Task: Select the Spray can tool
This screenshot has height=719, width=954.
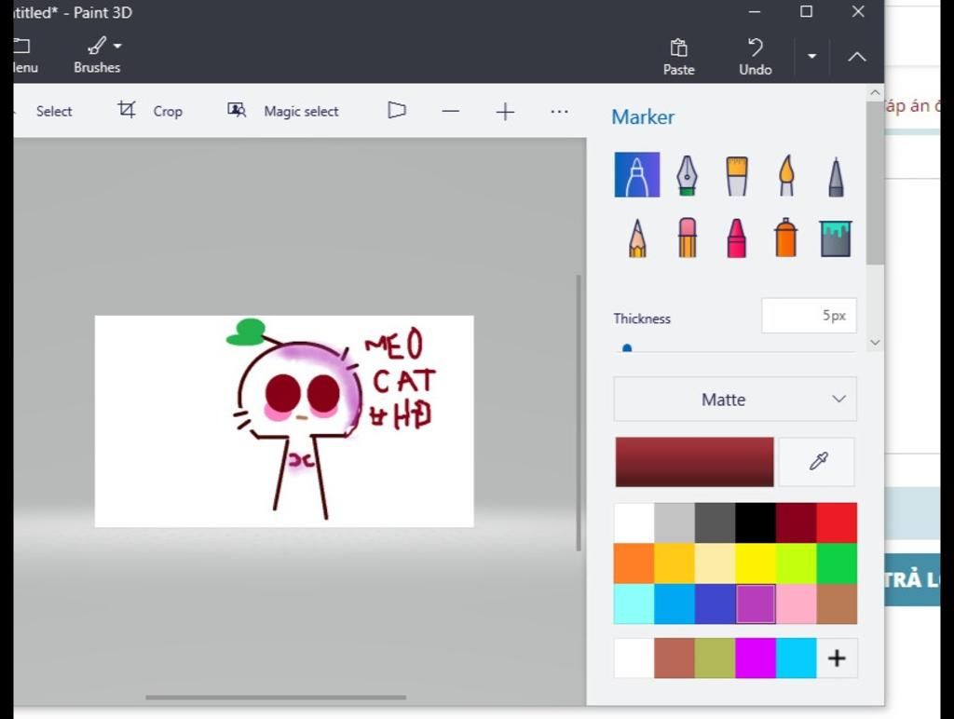Action: 786,238
